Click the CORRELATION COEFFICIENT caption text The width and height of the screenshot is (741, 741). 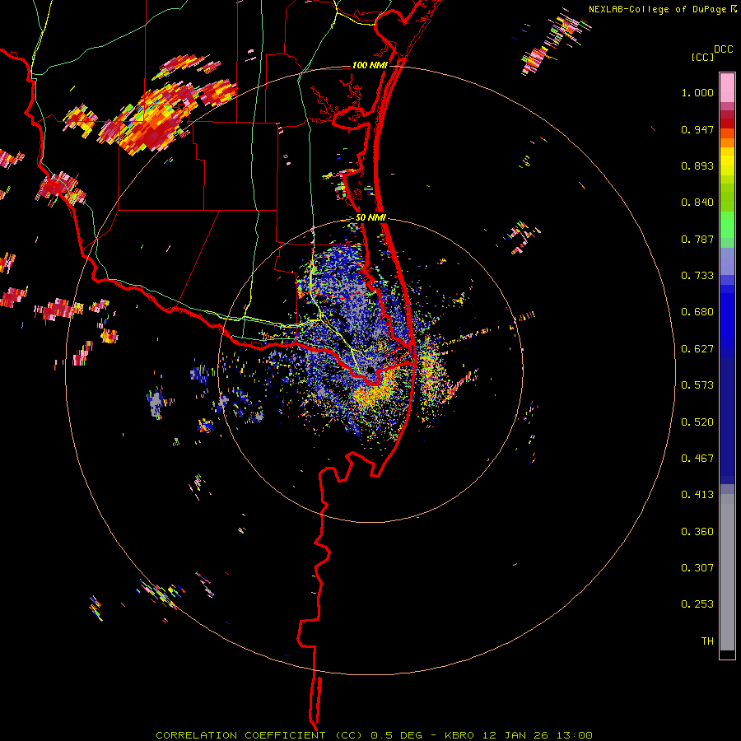click(240, 735)
